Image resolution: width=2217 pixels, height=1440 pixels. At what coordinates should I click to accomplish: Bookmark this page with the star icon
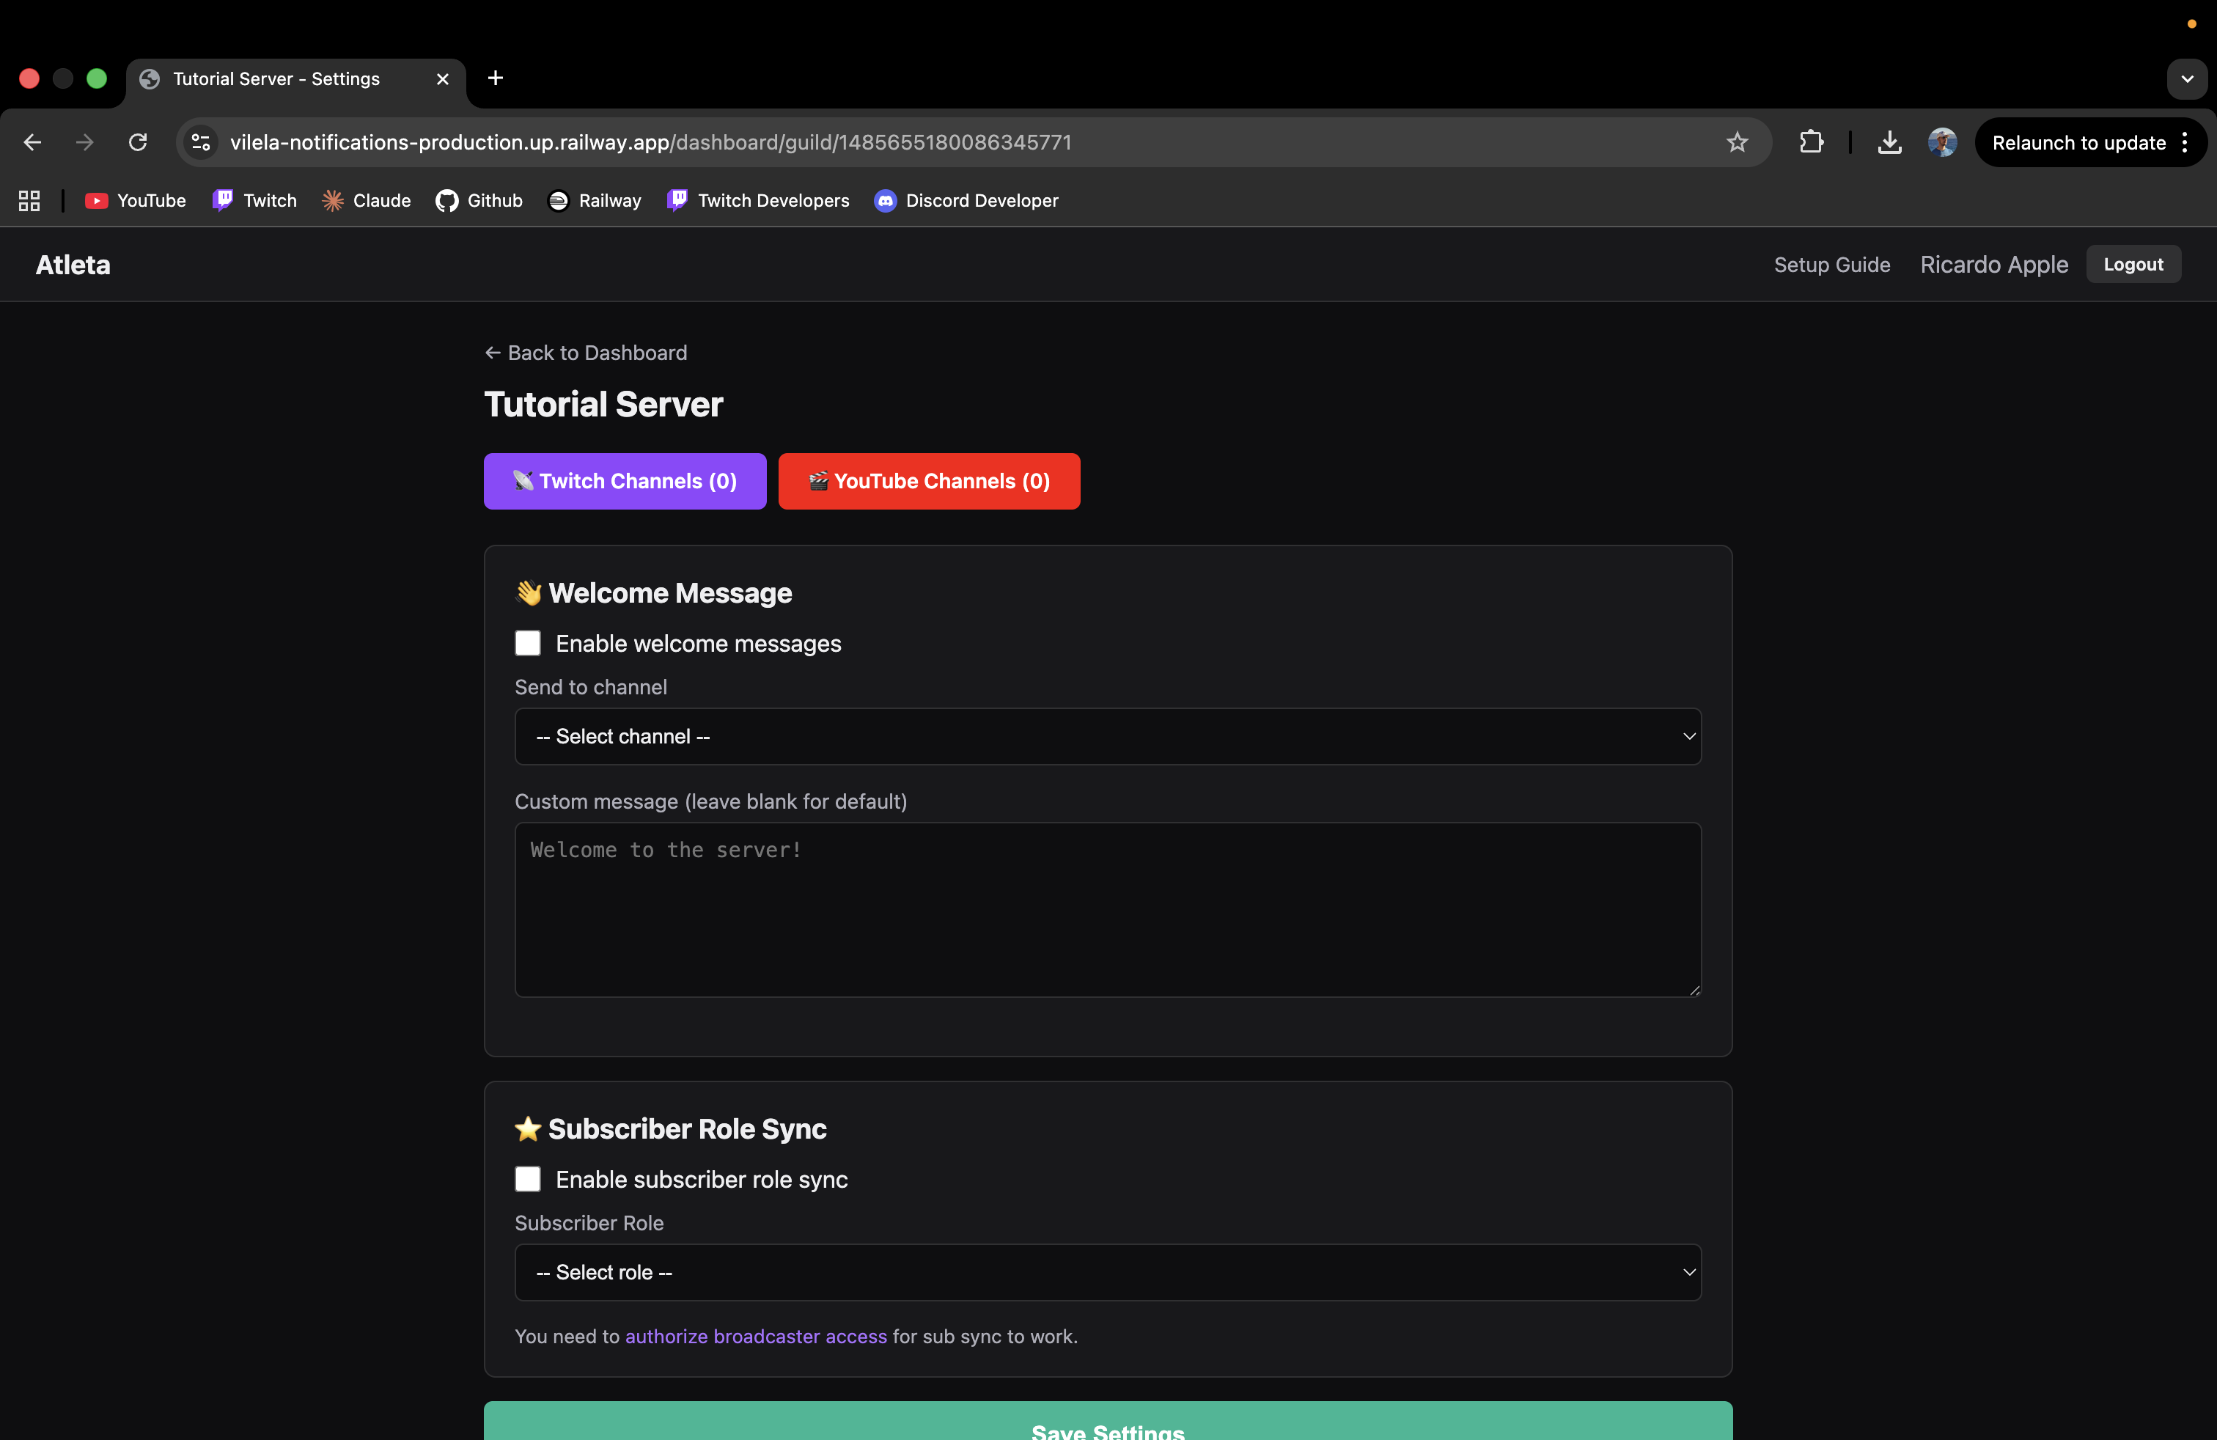point(1738,142)
